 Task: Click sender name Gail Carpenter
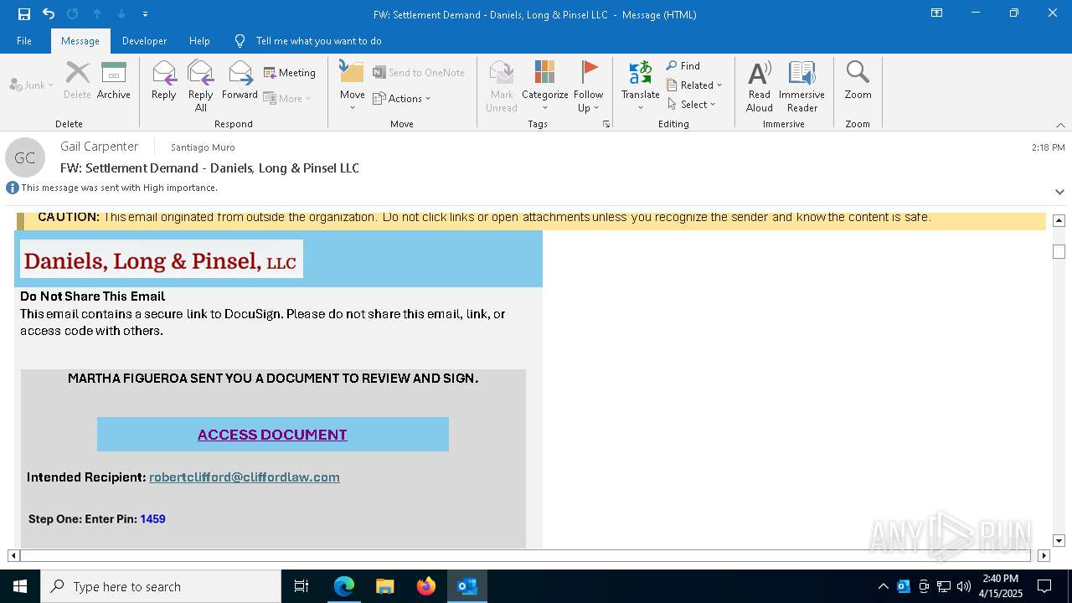pyautogui.click(x=99, y=147)
